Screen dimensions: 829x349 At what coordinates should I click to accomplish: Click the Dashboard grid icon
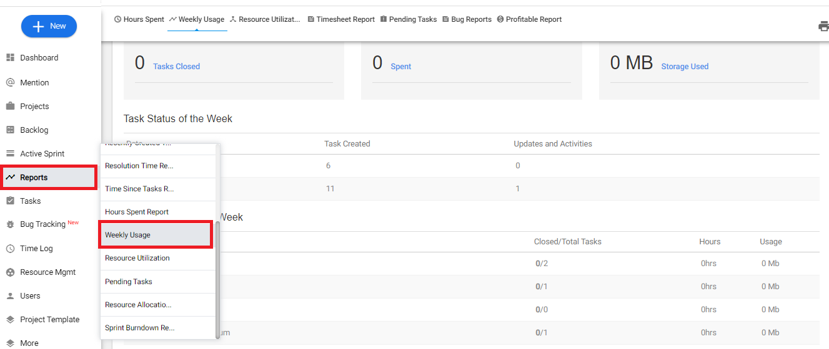(10, 57)
